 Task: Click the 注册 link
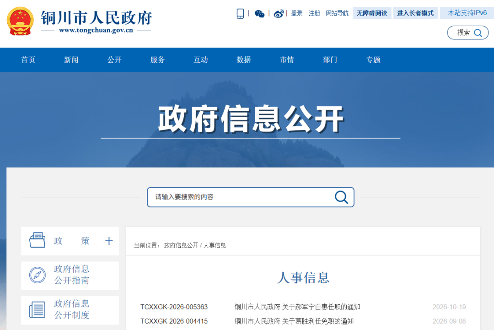[314, 13]
